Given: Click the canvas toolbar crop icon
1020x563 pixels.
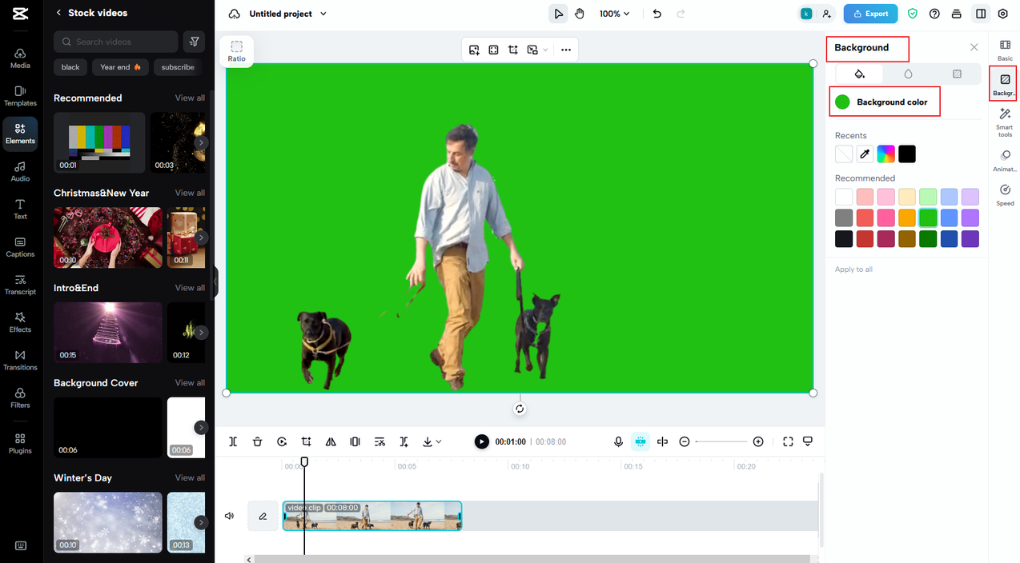Looking at the screenshot, I should pos(513,50).
